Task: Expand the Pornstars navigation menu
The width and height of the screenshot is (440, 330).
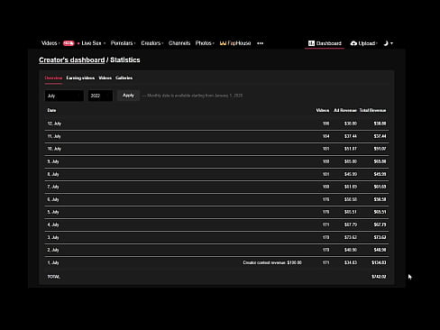Action: 123,43
